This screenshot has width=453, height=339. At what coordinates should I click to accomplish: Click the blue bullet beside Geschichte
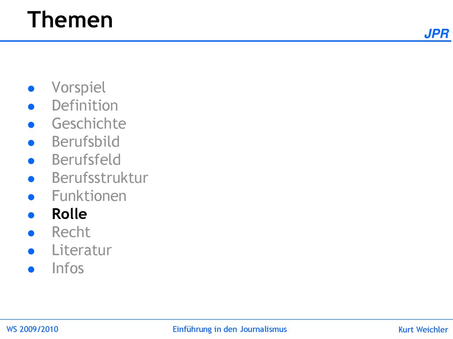31,125
